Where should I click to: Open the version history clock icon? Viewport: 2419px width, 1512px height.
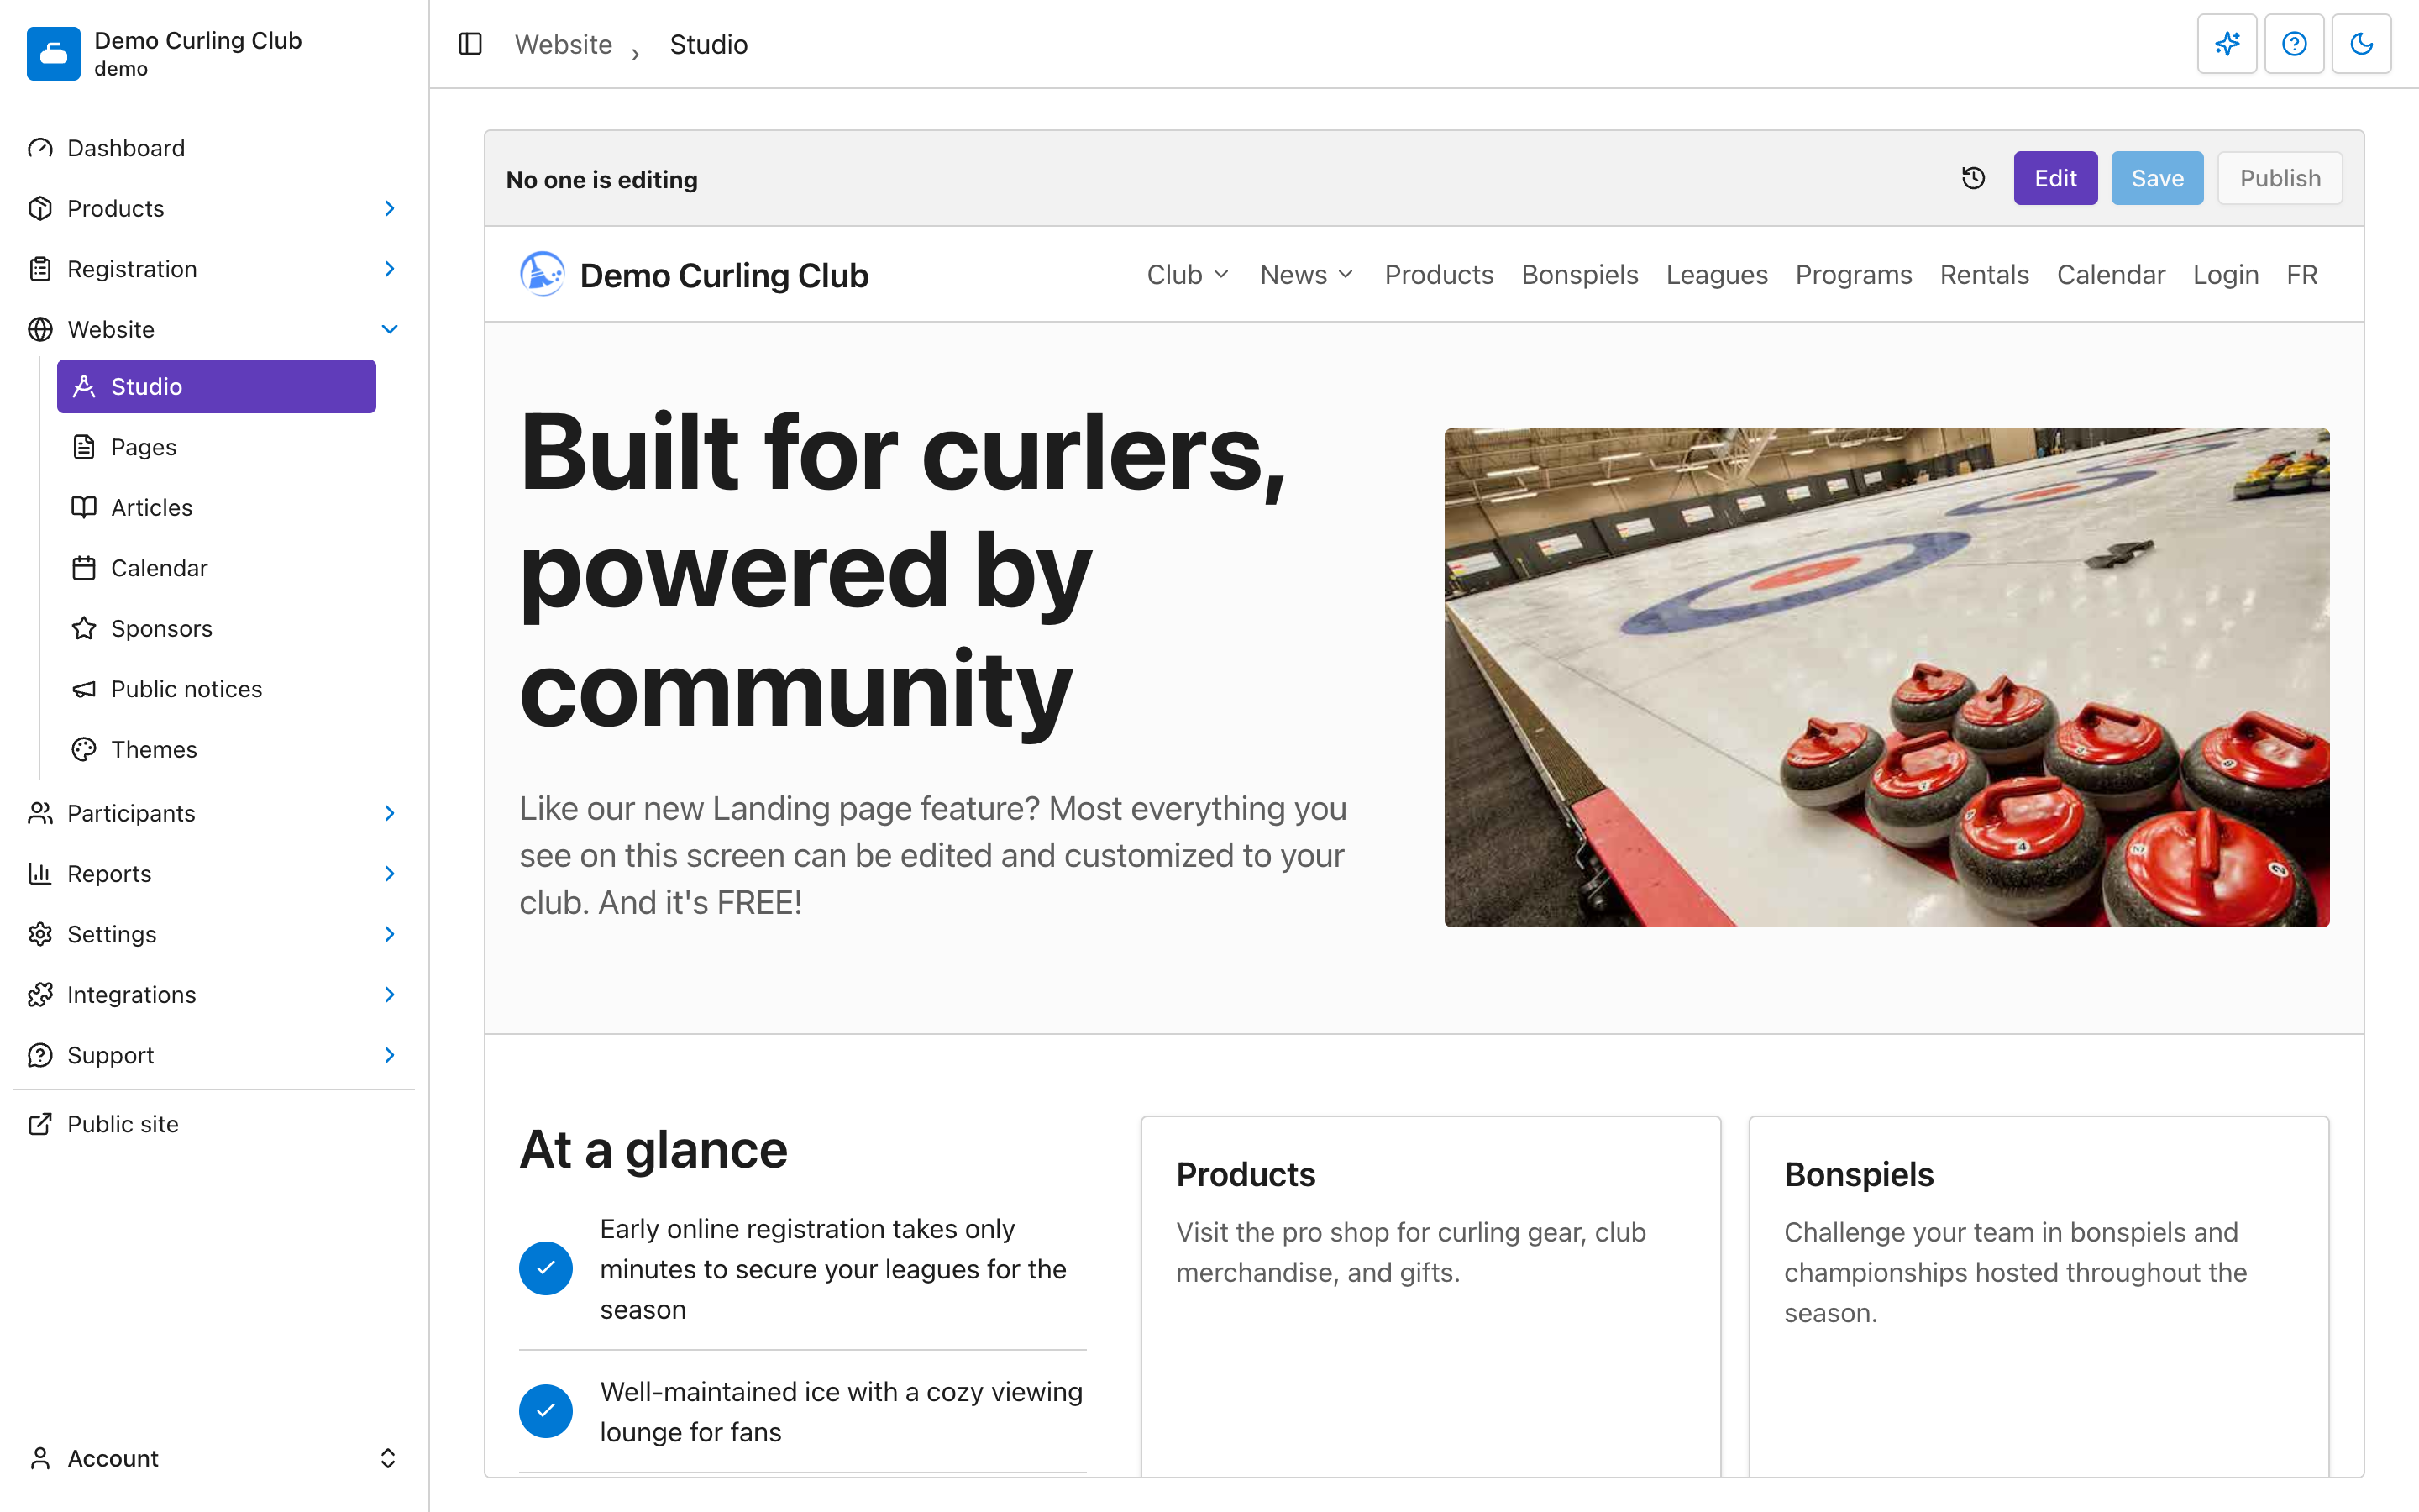coord(1973,178)
